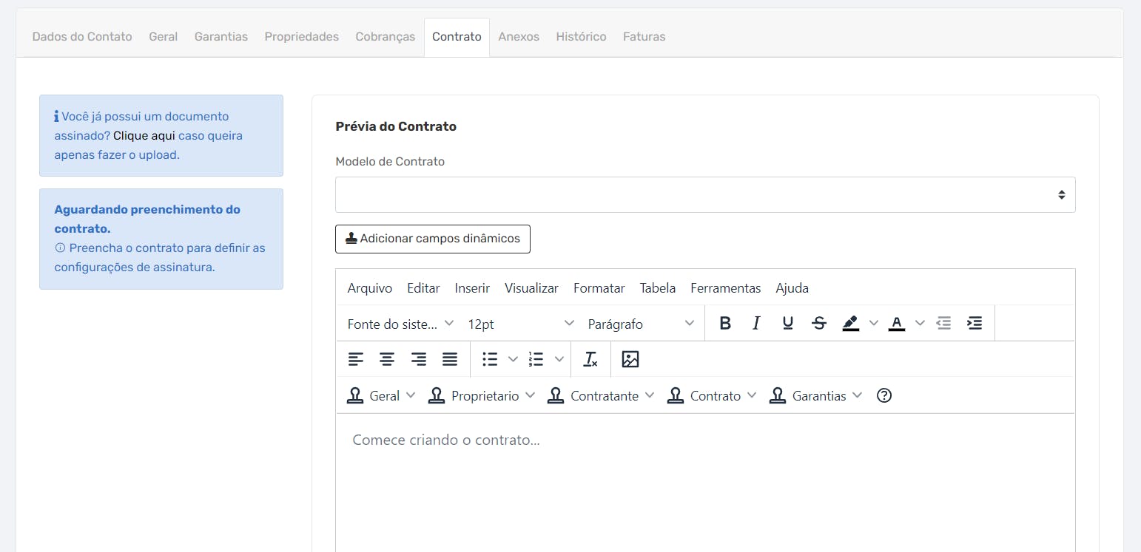Align text to the left
This screenshot has height=552, width=1141.
(356, 359)
